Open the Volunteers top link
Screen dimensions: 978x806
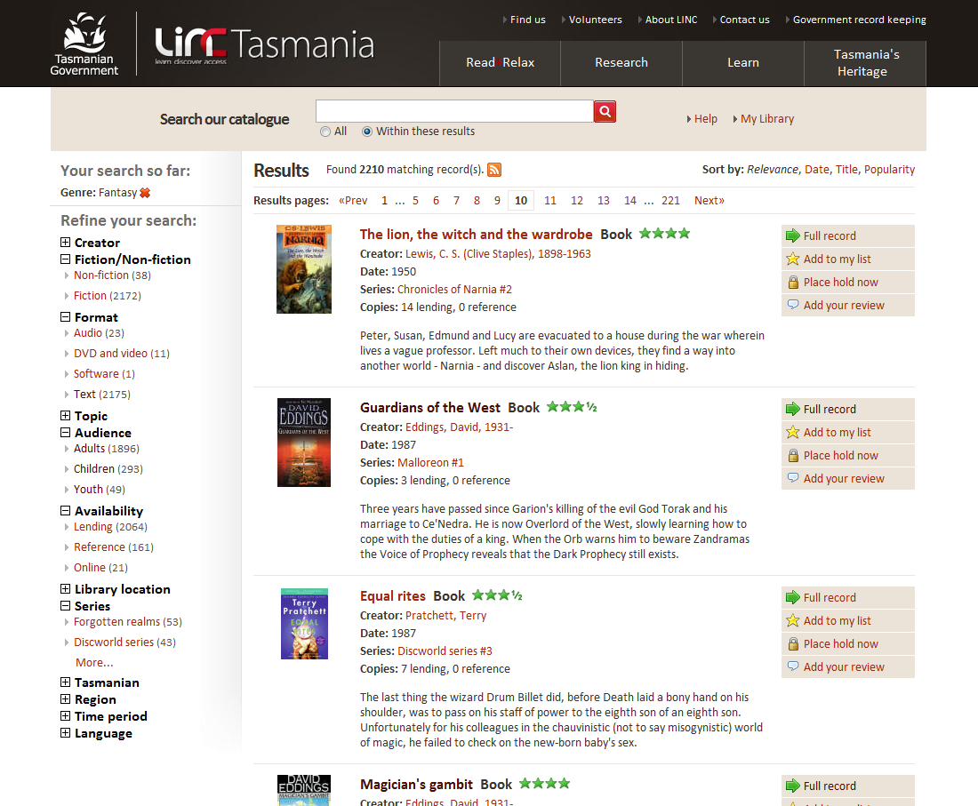point(595,20)
